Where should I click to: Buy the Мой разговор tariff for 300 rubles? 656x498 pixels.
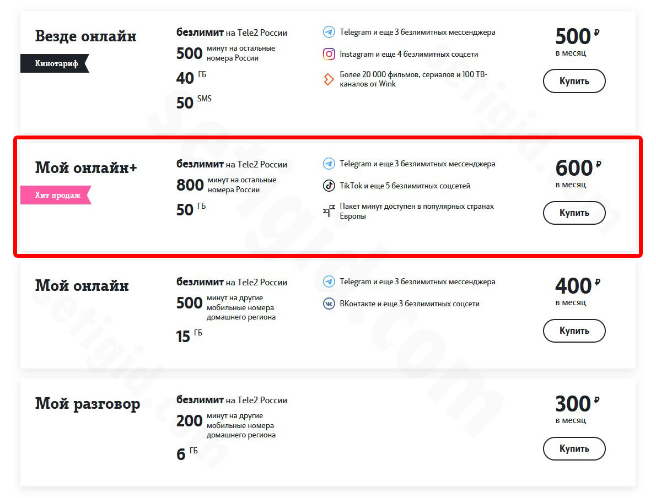tap(574, 448)
